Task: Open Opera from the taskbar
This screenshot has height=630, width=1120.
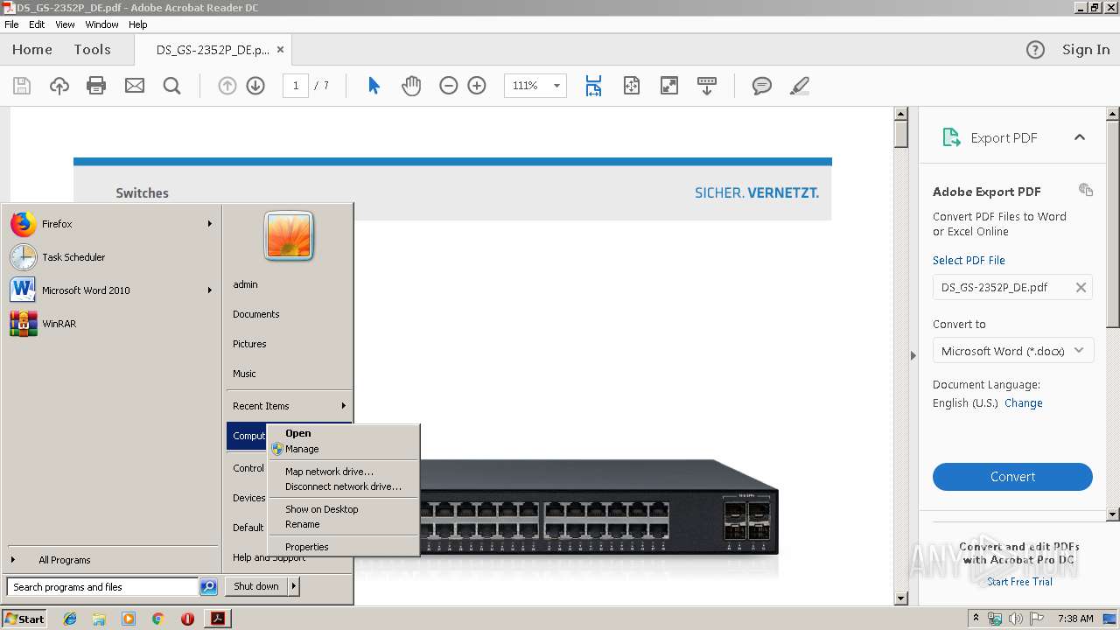Action: coord(187,619)
